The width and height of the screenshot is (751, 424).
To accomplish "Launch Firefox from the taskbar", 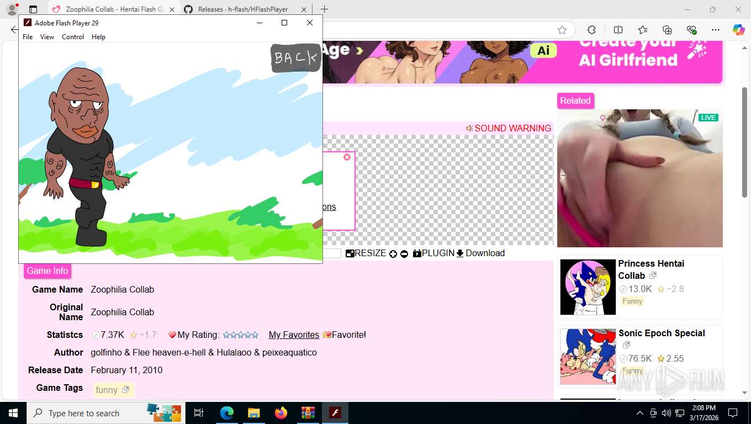I will pos(281,413).
